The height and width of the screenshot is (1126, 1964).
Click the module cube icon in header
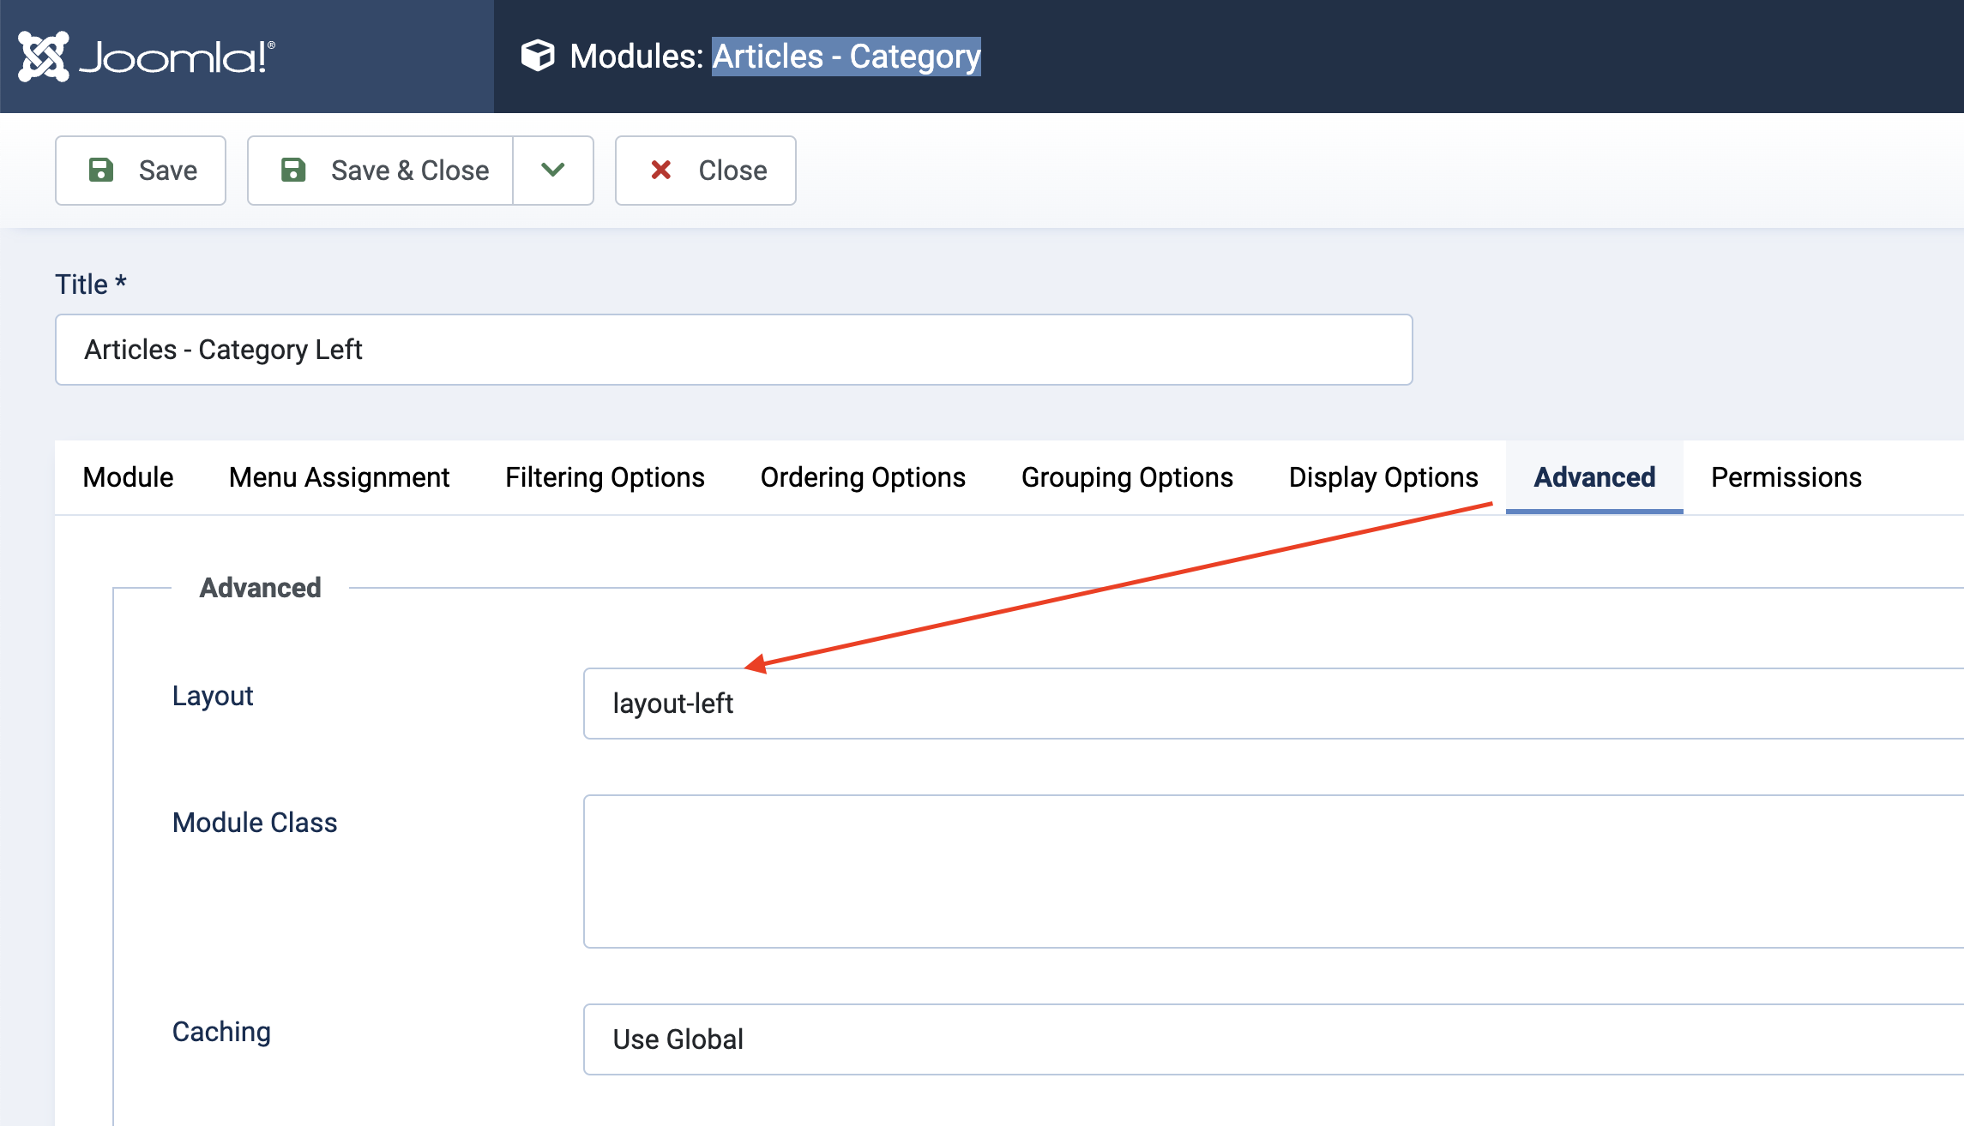click(538, 57)
